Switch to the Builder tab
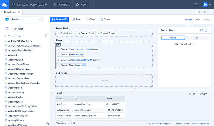 188,19
